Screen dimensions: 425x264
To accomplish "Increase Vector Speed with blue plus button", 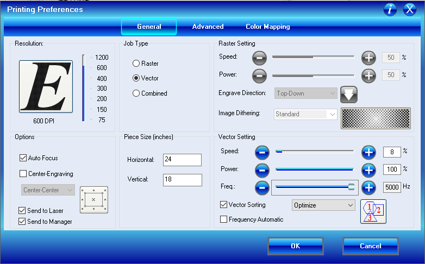I will point(368,153).
